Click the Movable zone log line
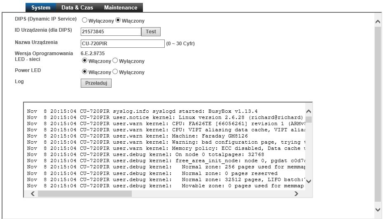Viewport: 383px width, 219px height. (x=166, y=186)
